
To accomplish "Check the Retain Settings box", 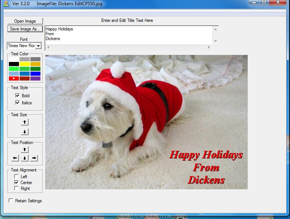I will (x=11, y=201).
